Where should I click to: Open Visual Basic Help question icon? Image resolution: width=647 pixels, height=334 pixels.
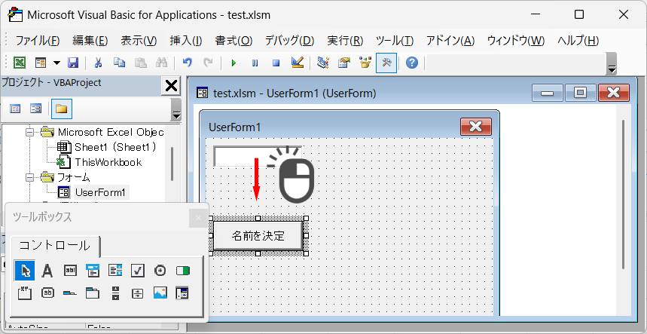pyautogui.click(x=412, y=63)
